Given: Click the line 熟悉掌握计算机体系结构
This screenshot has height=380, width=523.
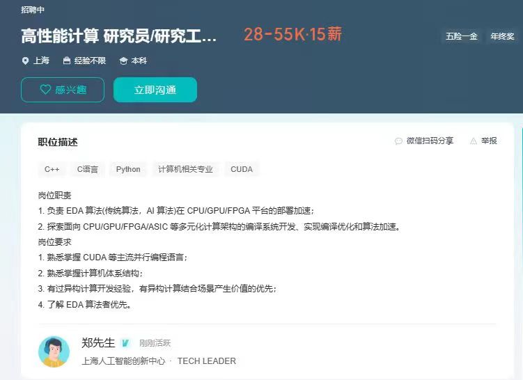Looking at the screenshot, I should [90, 274].
